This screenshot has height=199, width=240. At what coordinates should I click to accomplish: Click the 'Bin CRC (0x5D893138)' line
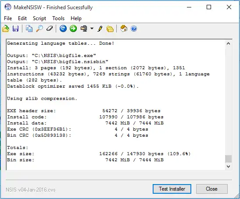(x=78, y=135)
